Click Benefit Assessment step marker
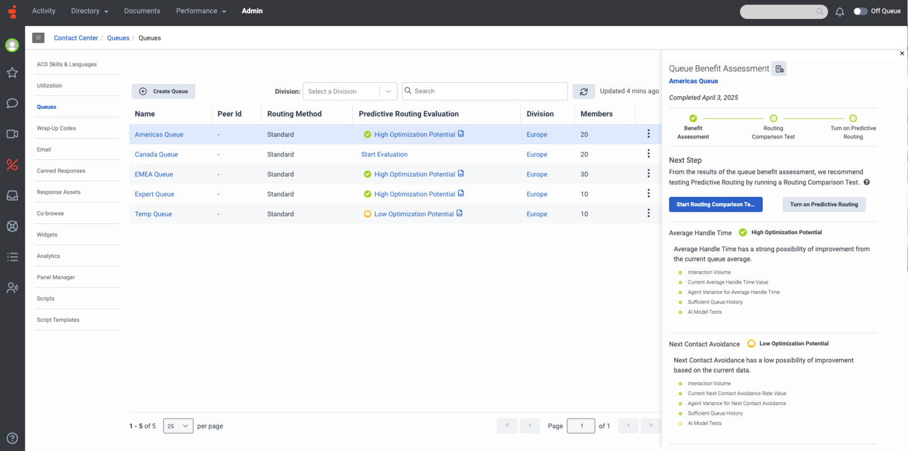Viewport: 908px width, 451px height. [693, 119]
